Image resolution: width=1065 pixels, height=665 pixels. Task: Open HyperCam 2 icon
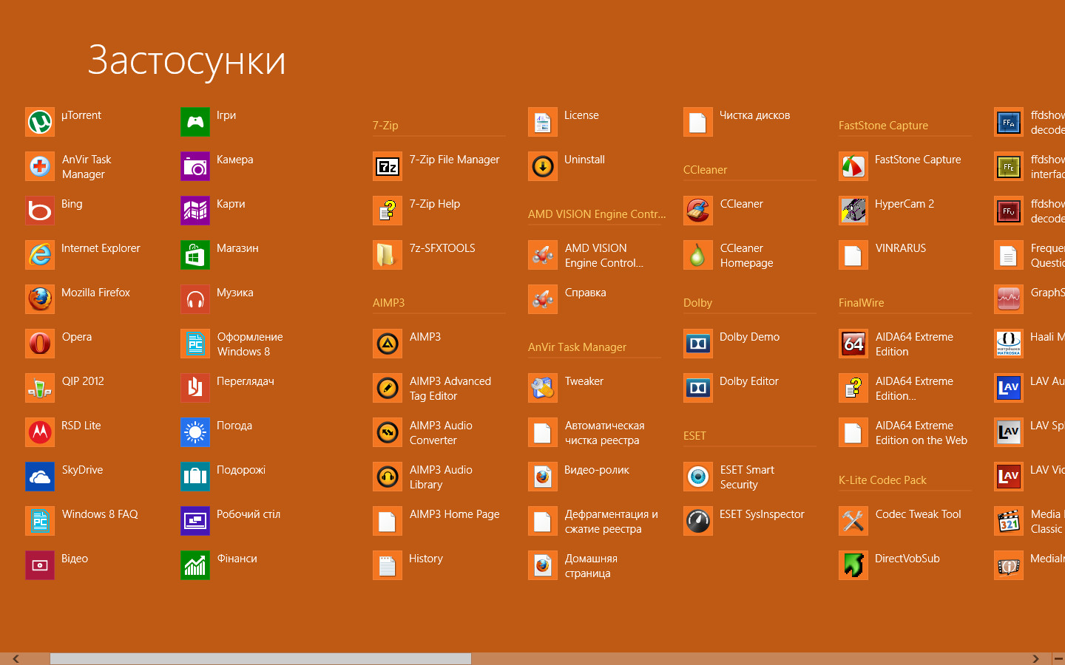coord(853,211)
